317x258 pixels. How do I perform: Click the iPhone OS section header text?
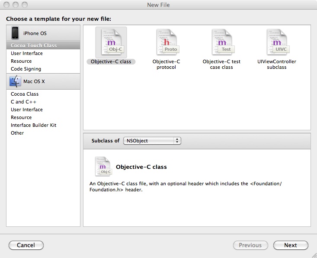35,33
